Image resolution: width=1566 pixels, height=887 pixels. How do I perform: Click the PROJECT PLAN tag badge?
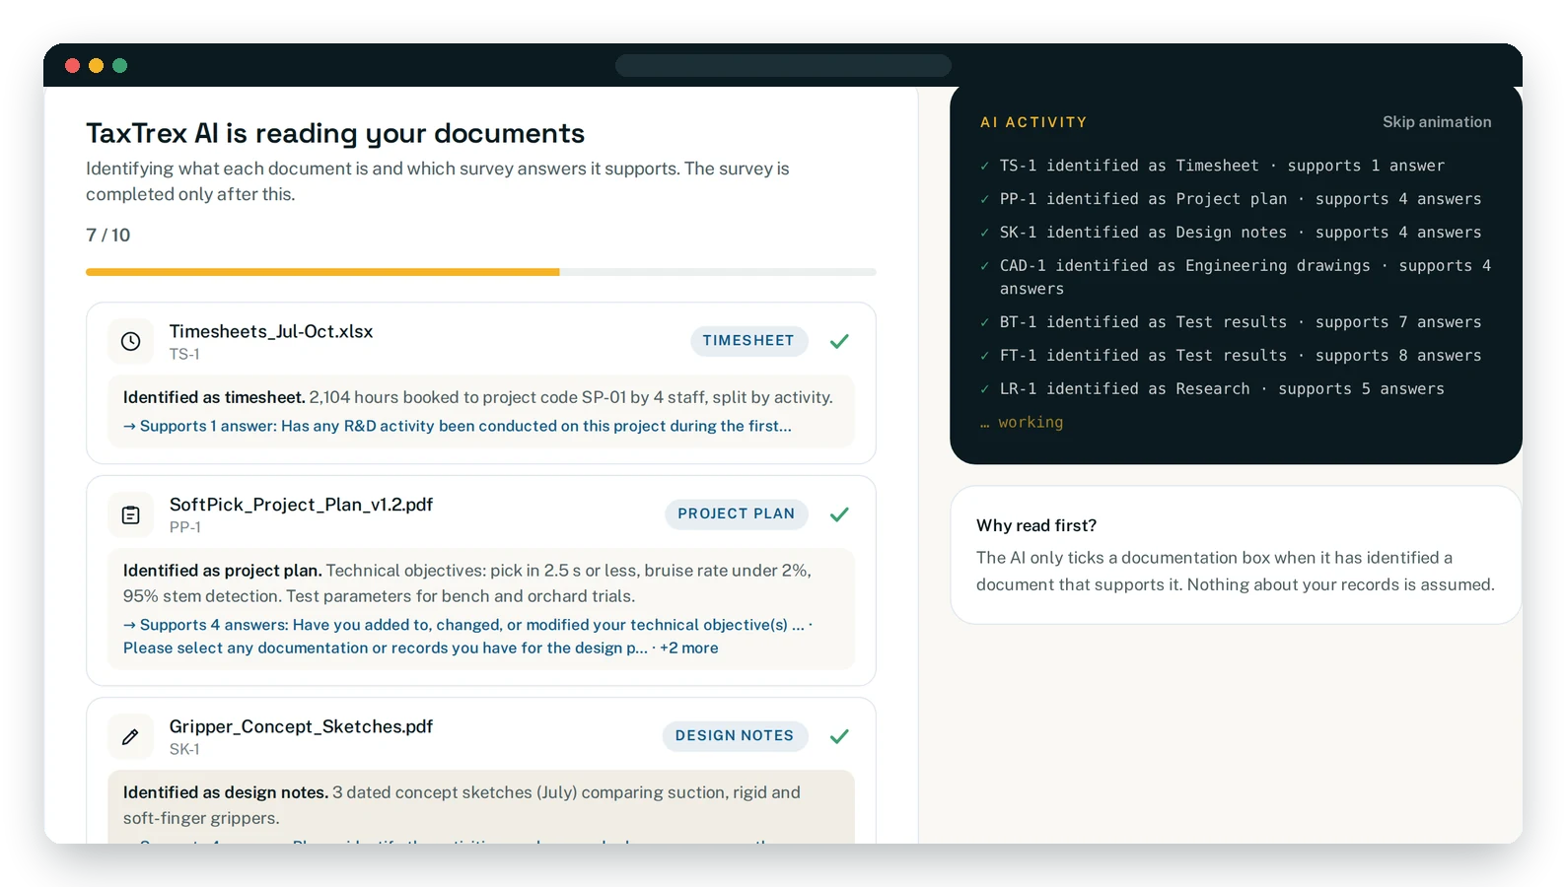pos(736,514)
